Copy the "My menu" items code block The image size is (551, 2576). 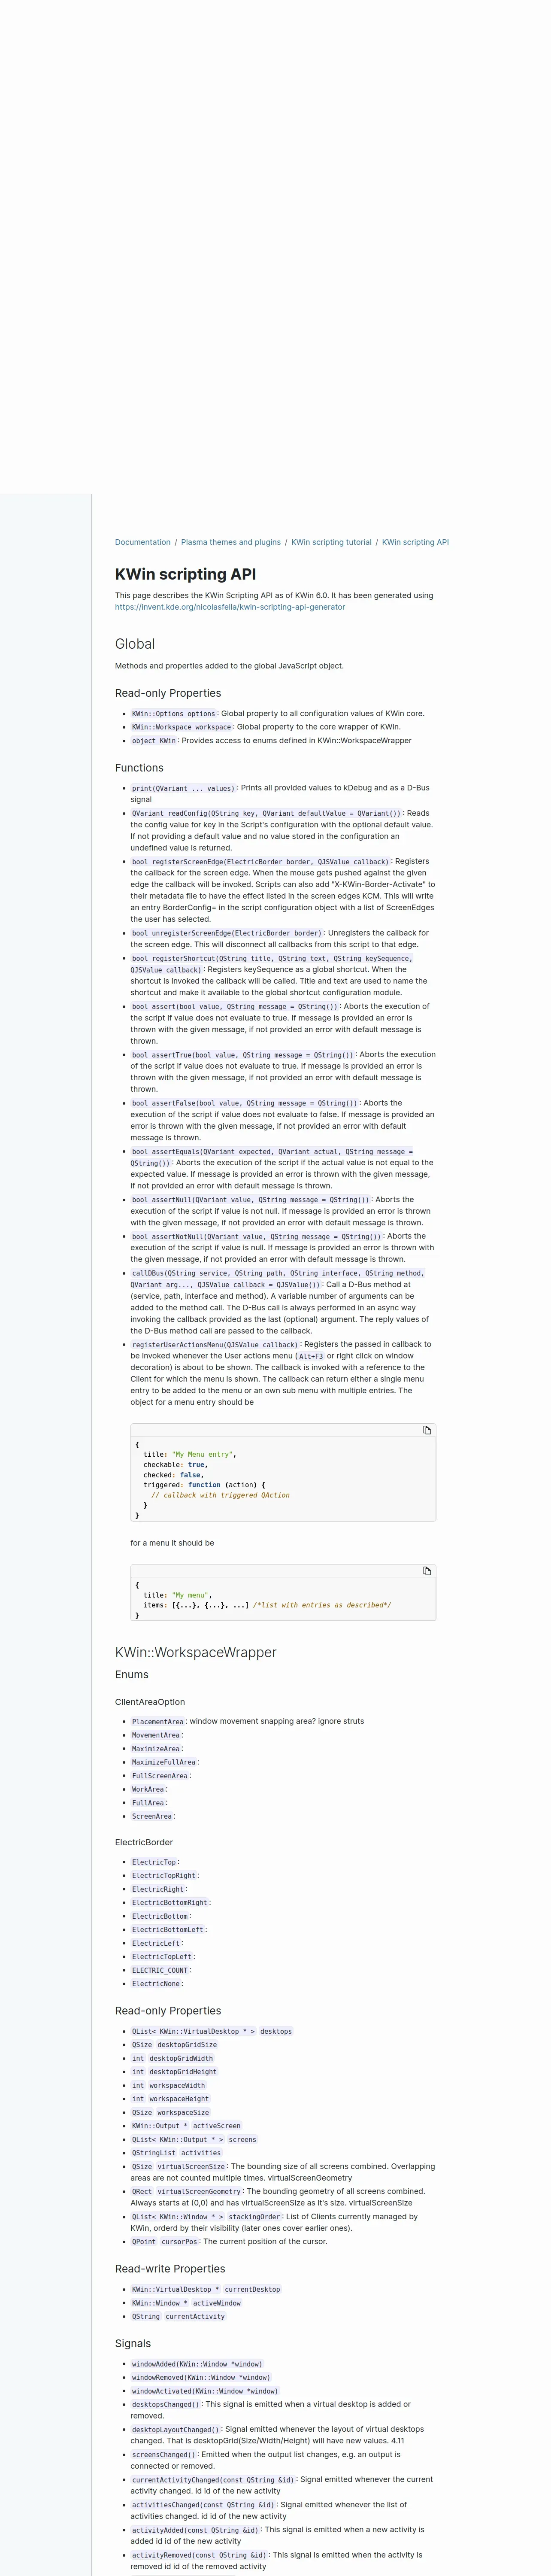427,1571
